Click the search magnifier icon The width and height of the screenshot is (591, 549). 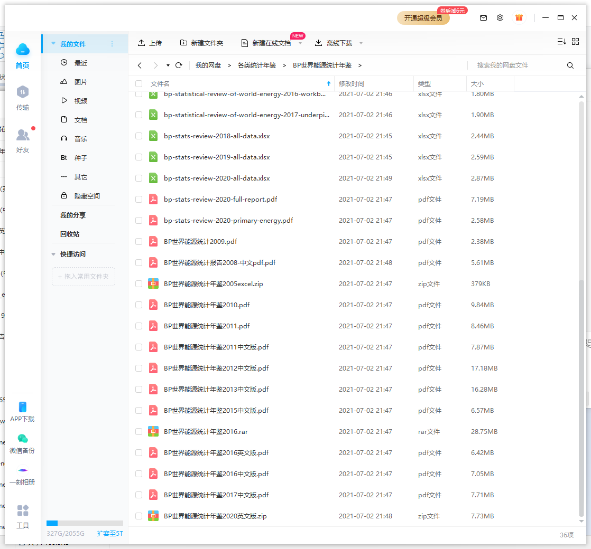(x=570, y=65)
